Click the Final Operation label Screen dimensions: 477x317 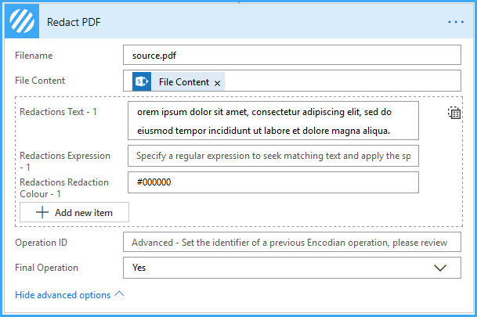coord(46,268)
